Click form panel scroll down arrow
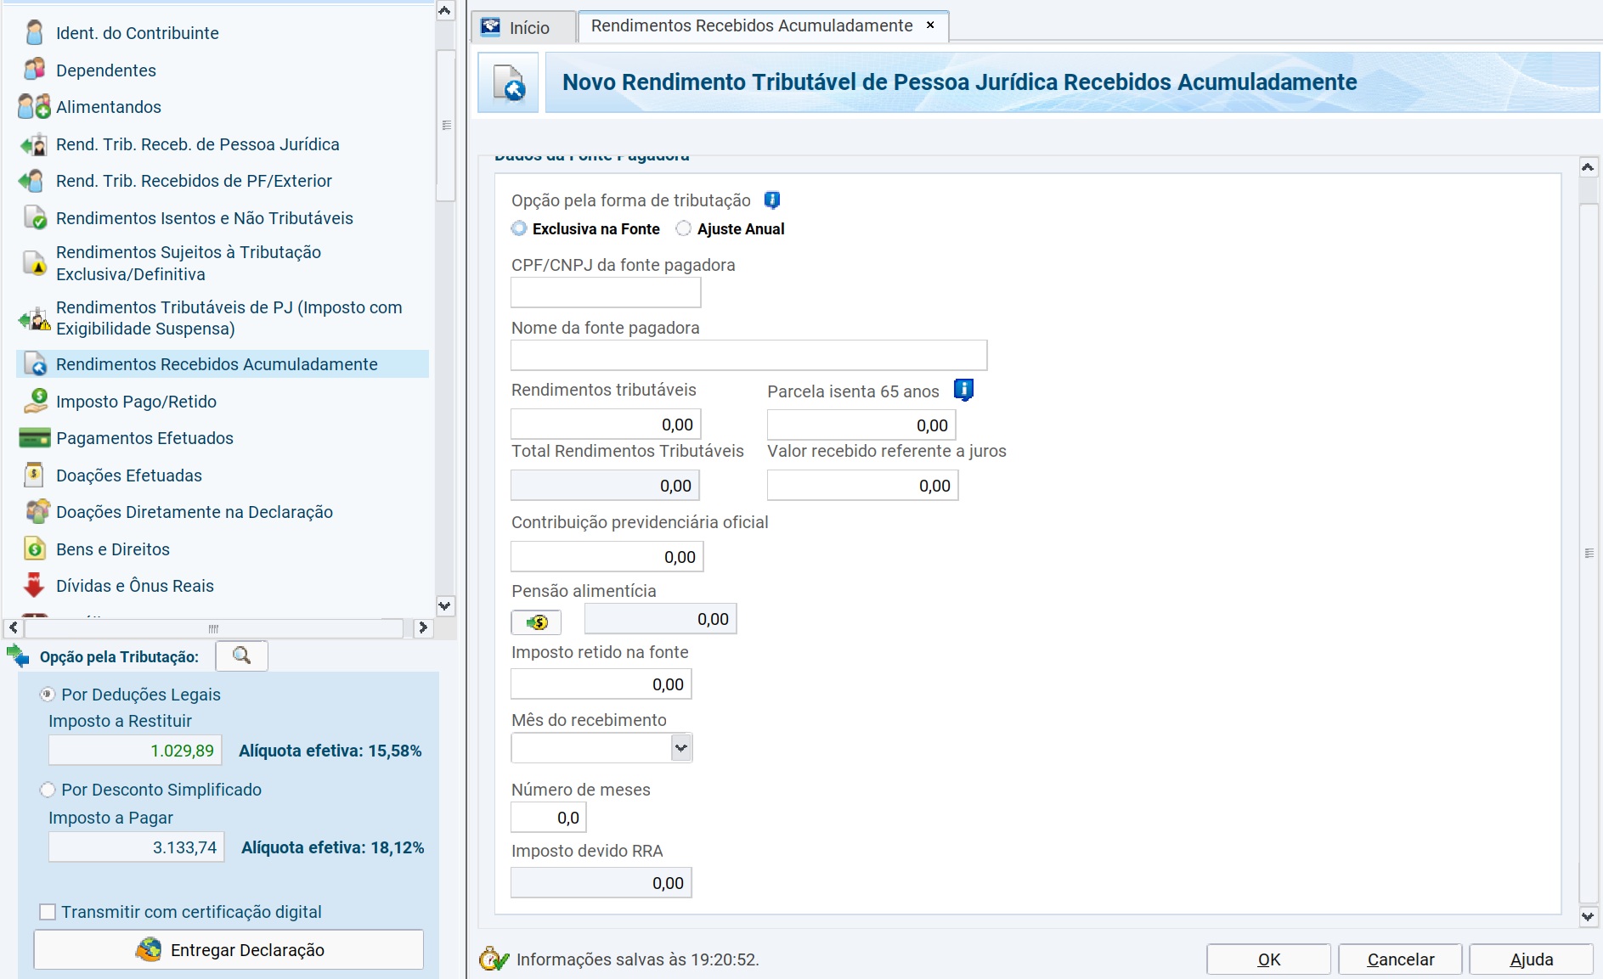The height and width of the screenshot is (979, 1603). point(1588,917)
